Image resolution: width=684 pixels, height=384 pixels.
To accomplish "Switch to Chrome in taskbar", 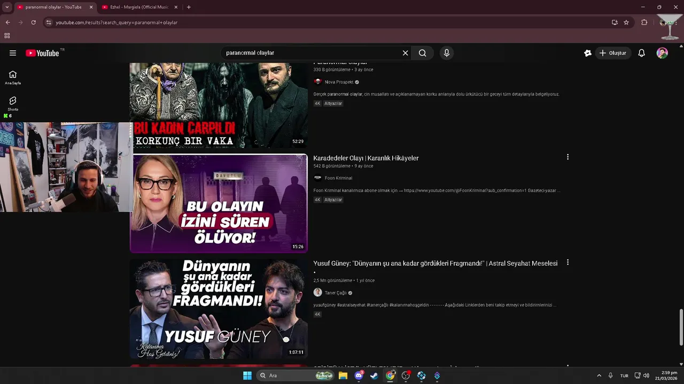I will [390, 375].
